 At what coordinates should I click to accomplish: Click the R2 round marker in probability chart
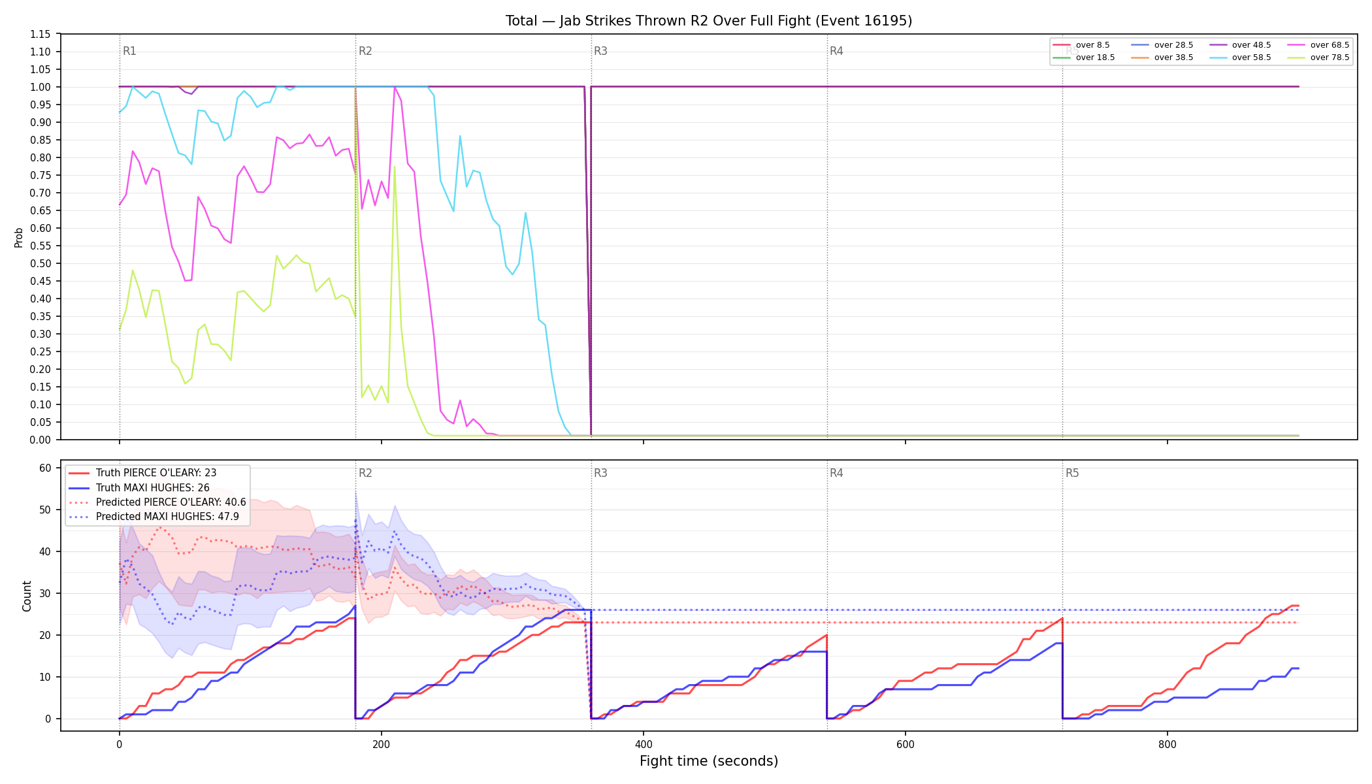(x=365, y=51)
